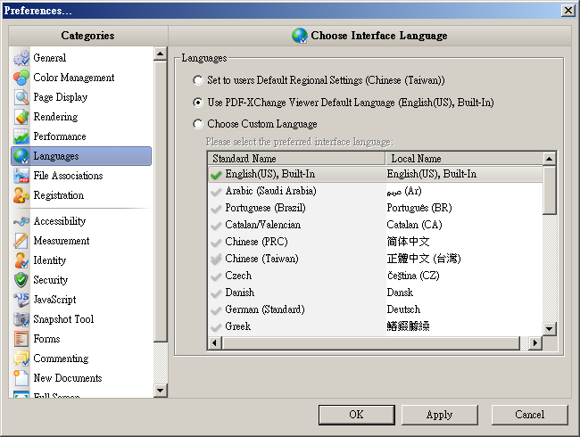The width and height of the screenshot is (580, 437).
Task: Open the New Documents category
Action: [81, 378]
